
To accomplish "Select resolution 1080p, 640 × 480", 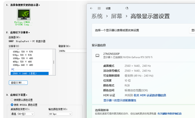I will (x=23, y=65).
